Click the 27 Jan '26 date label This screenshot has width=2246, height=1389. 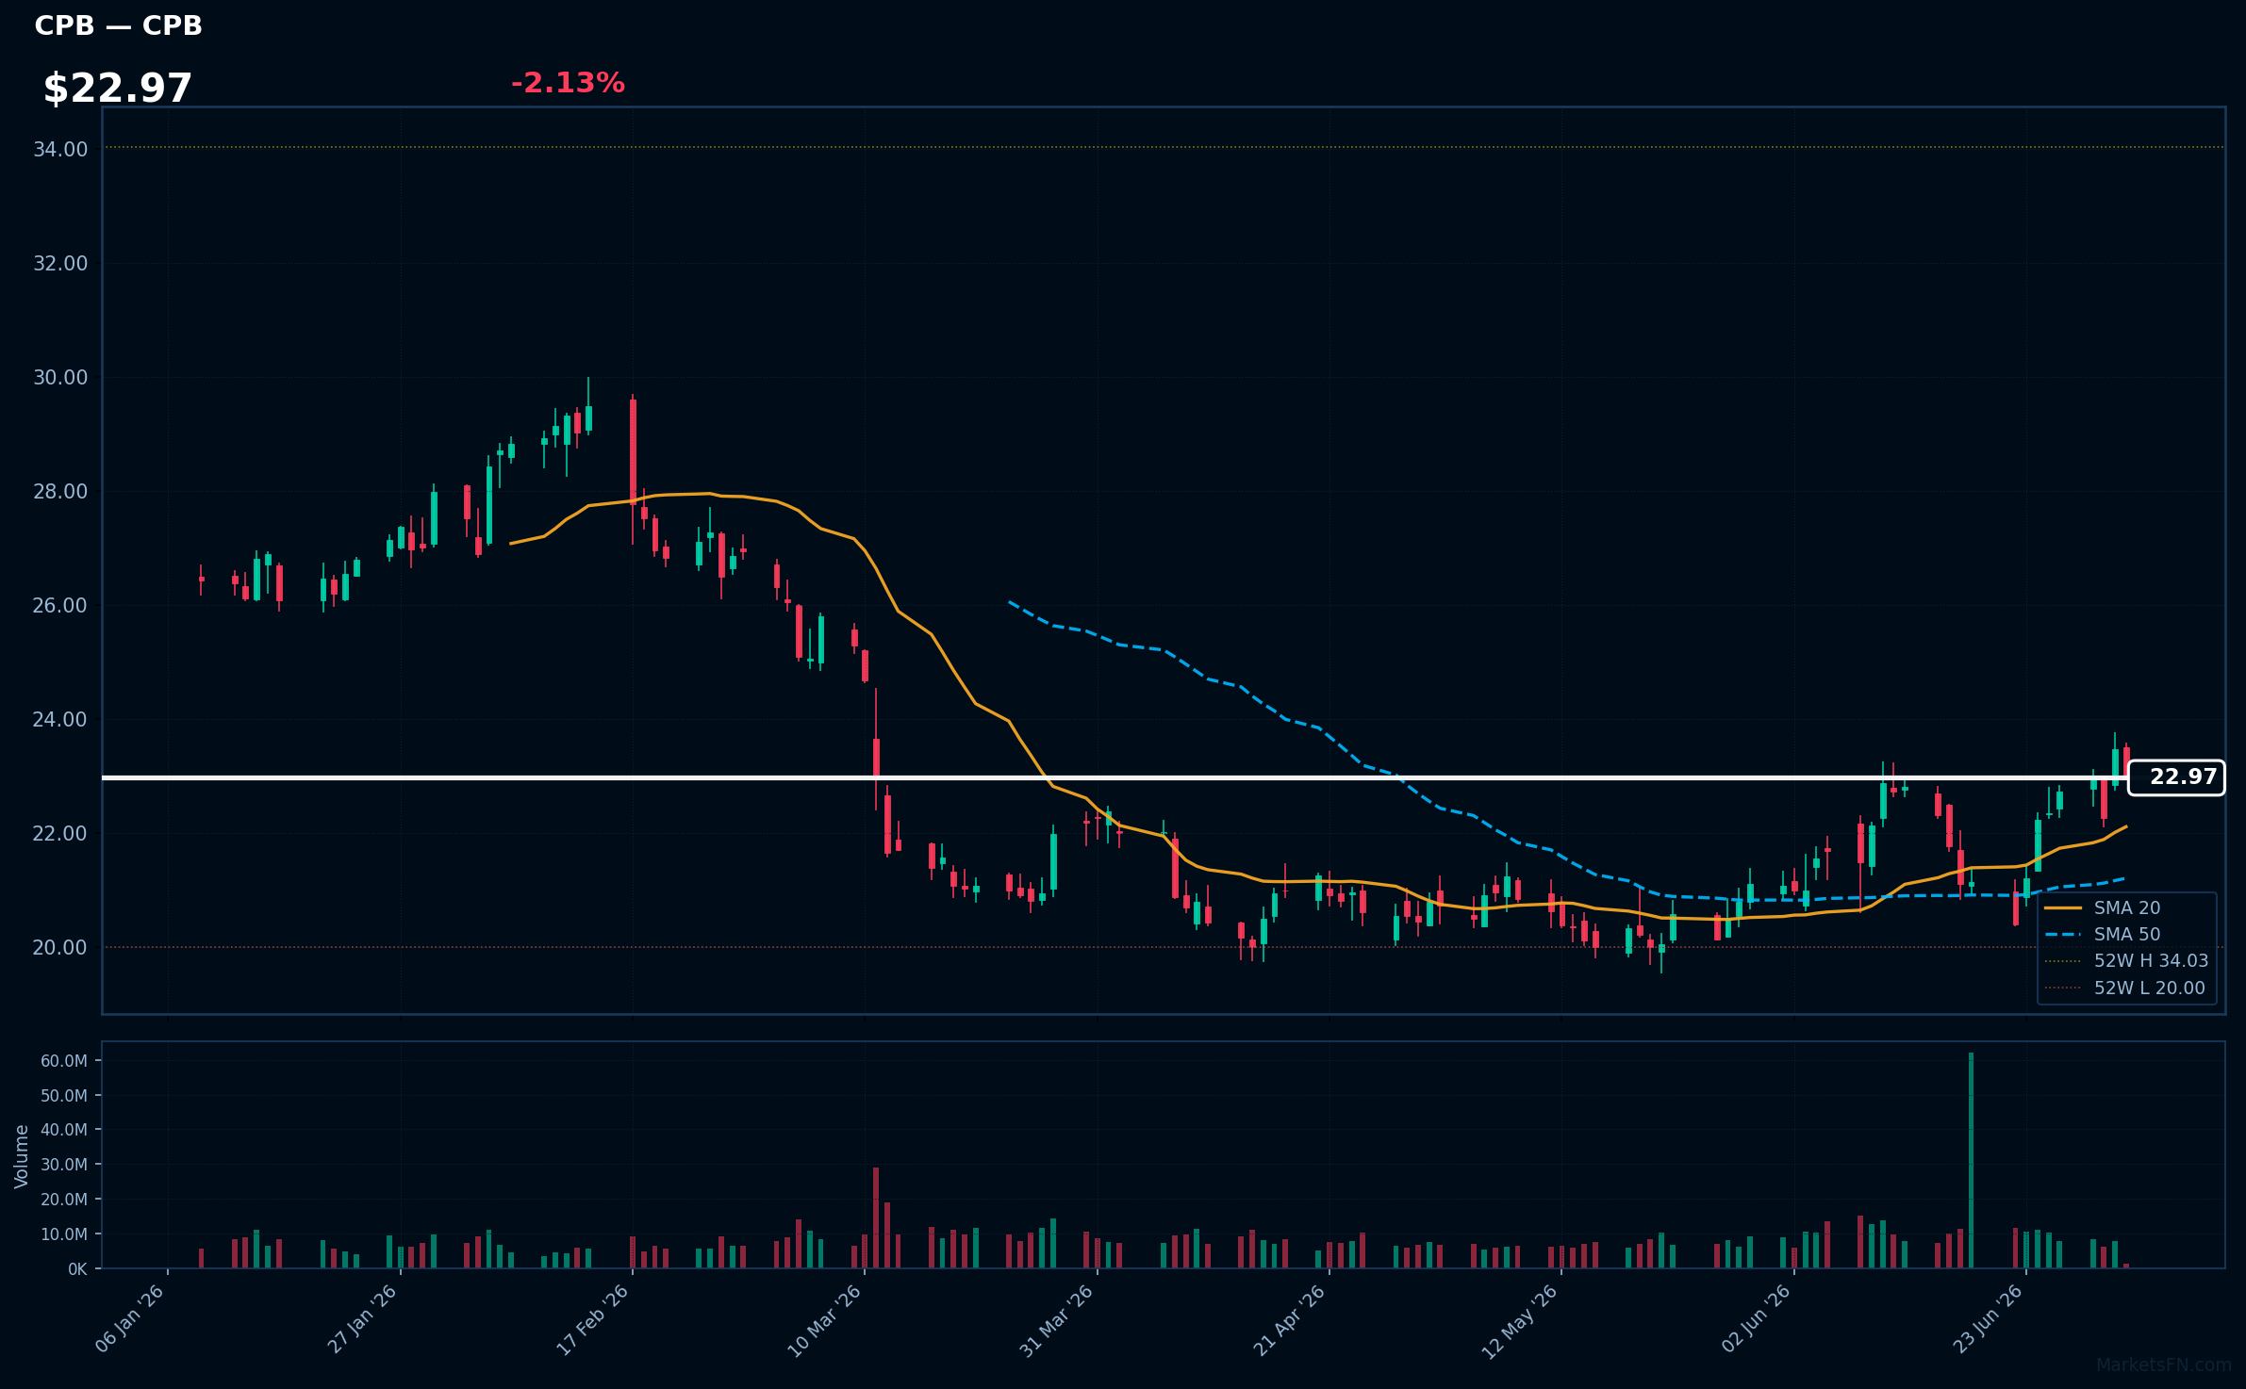click(362, 1319)
